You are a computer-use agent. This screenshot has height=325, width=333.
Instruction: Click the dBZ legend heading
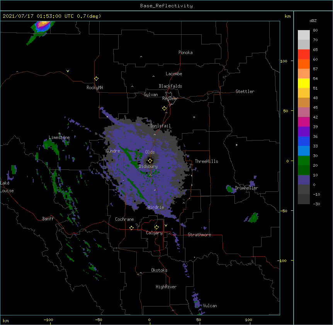point(313,20)
